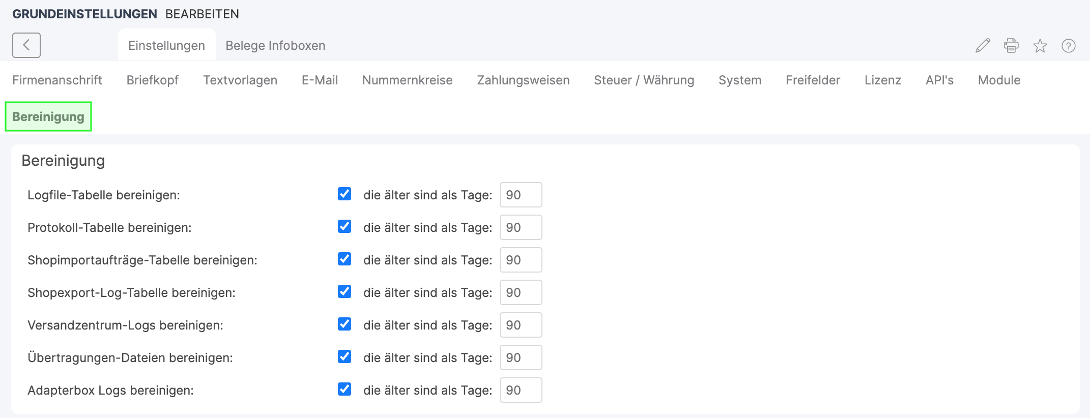Screen dimensions: 1090x418
Task: Click the Übertragungen-Dateien bereinigen label
Action: pos(130,357)
